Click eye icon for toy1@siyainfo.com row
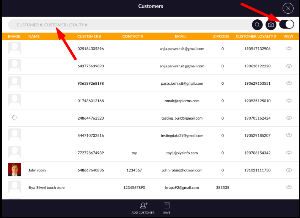The image size is (300, 218). tap(289, 153)
